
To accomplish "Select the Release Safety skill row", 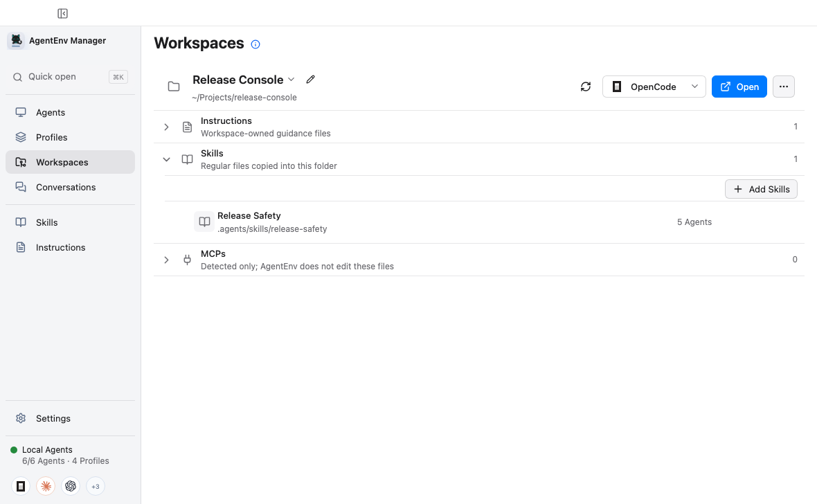I will point(484,222).
